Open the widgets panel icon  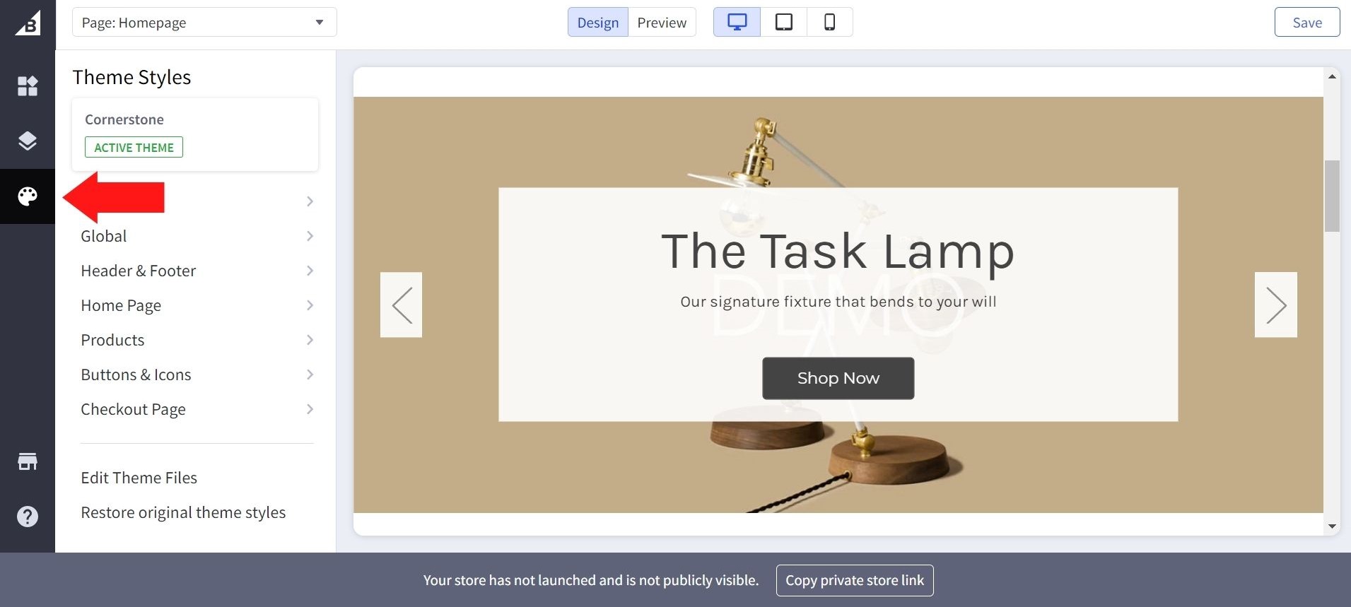pyautogui.click(x=28, y=86)
